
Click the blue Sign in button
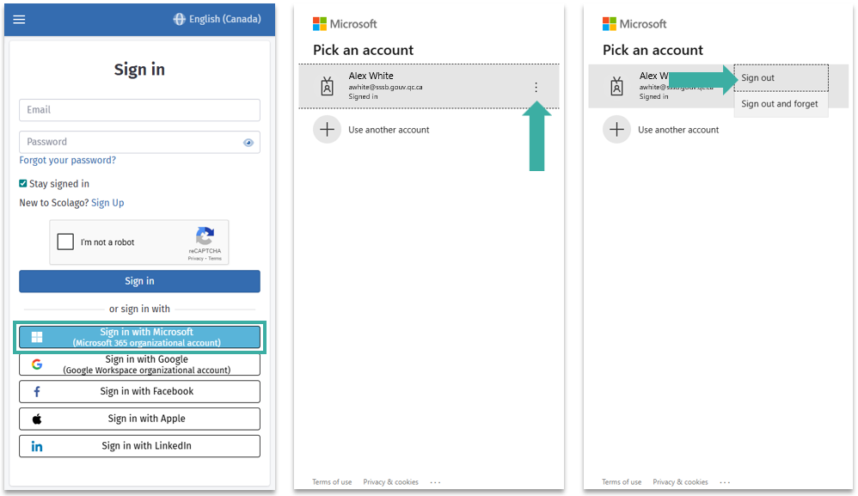[x=139, y=281]
